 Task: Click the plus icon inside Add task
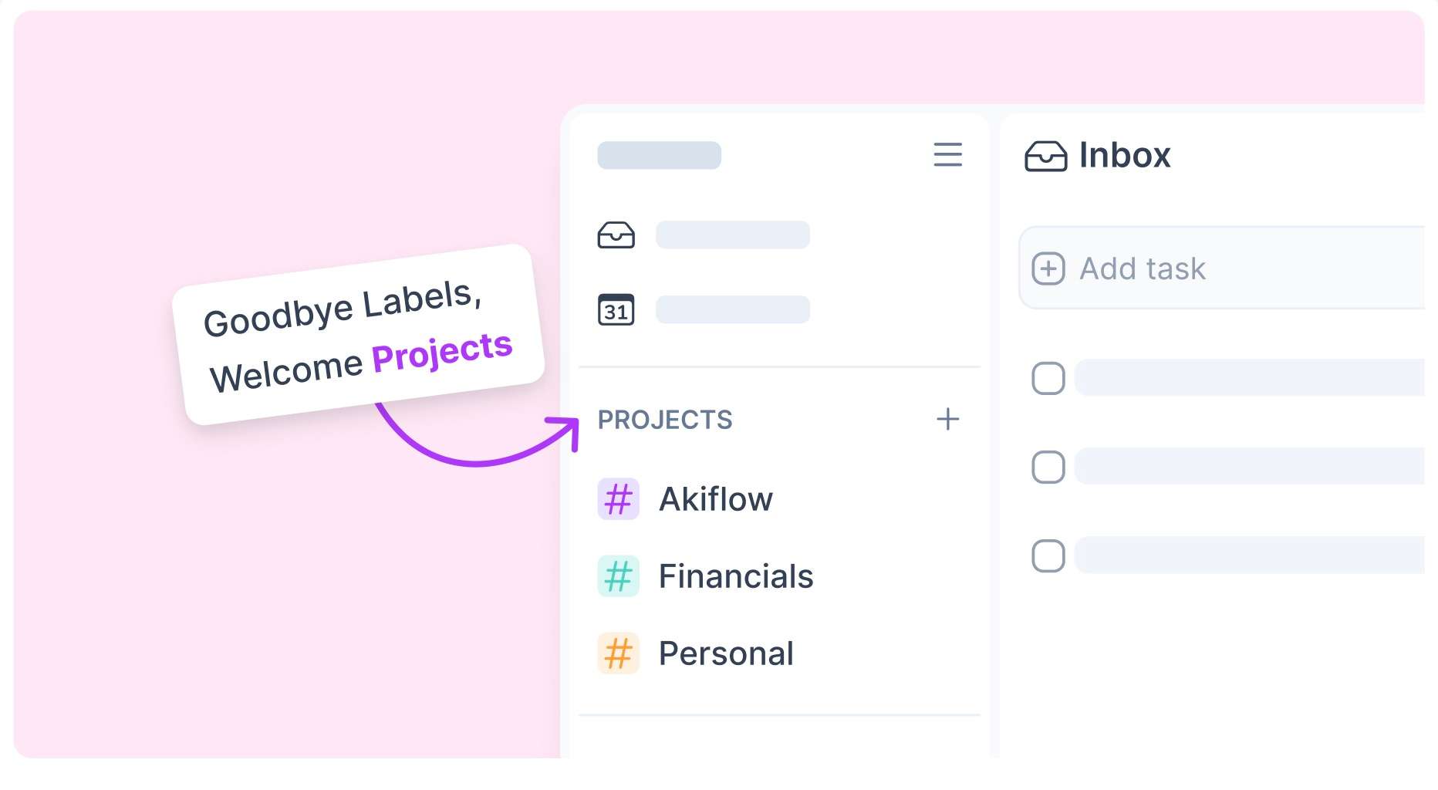(1048, 268)
